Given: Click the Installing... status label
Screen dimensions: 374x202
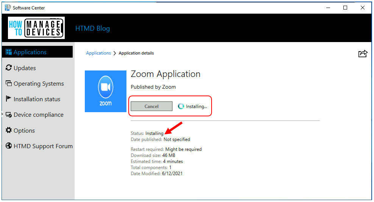Looking at the screenshot, I should 196,106.
